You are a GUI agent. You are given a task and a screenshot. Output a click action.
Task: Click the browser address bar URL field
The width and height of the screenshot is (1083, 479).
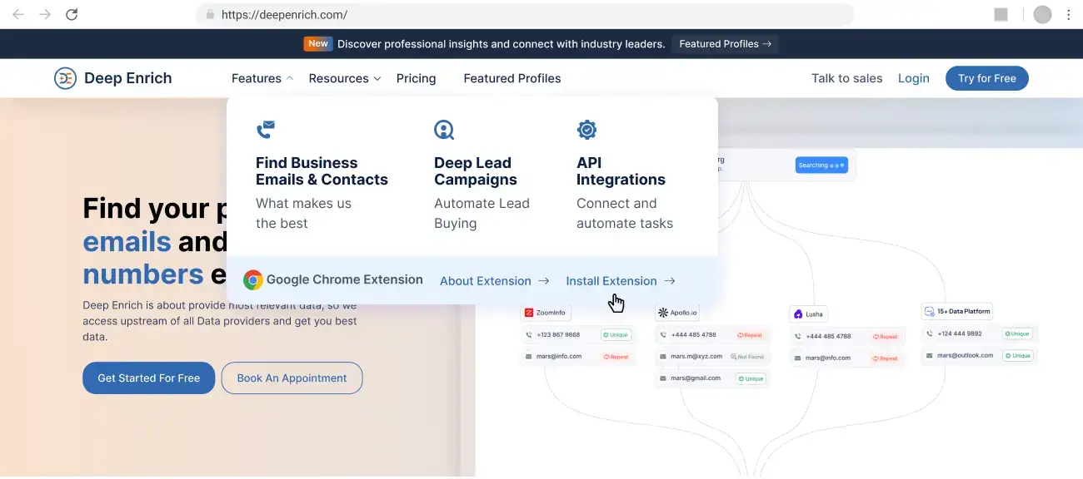pos(525,14)
